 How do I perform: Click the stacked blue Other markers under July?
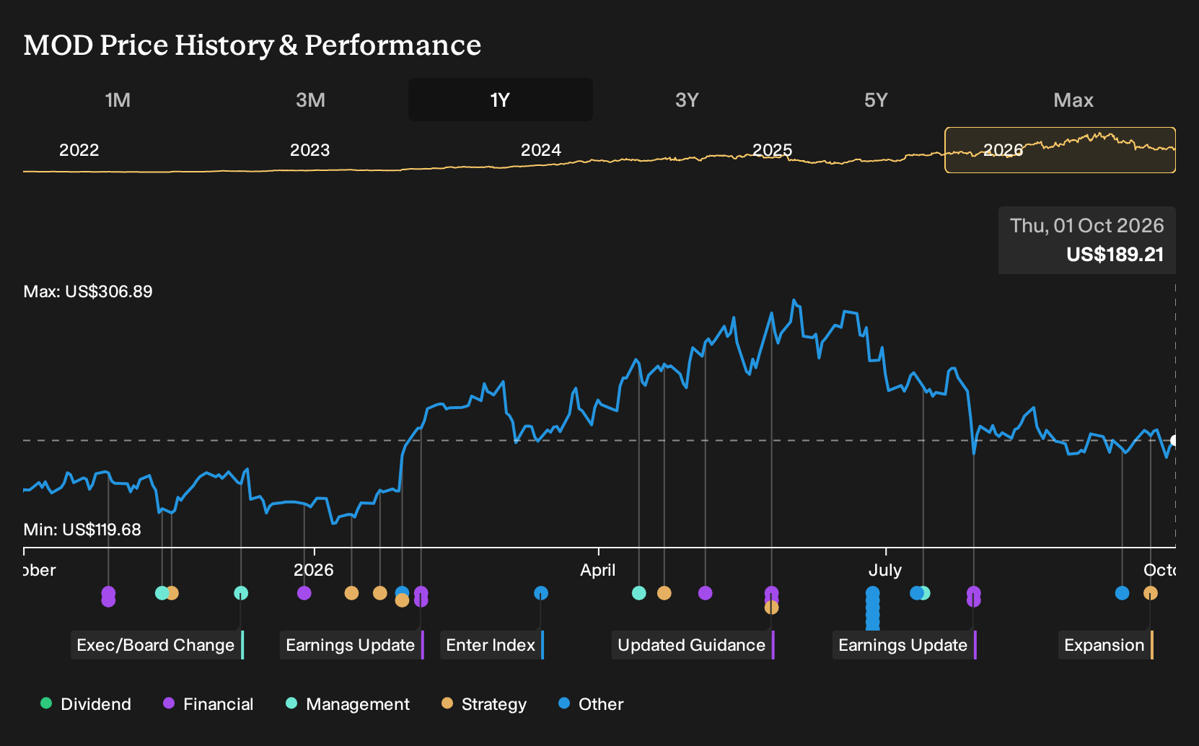pos(873,608)
